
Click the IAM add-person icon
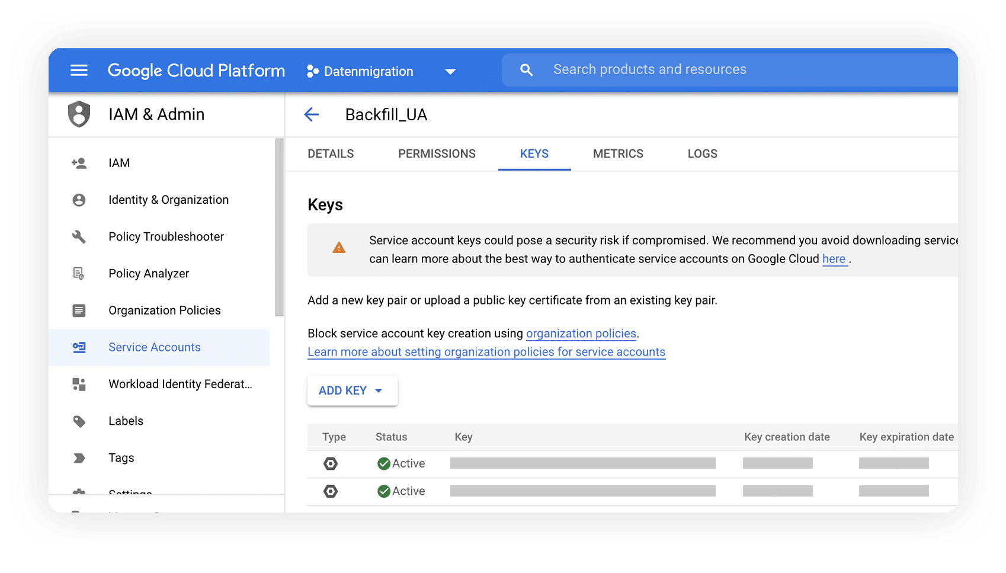click(79, 163)
